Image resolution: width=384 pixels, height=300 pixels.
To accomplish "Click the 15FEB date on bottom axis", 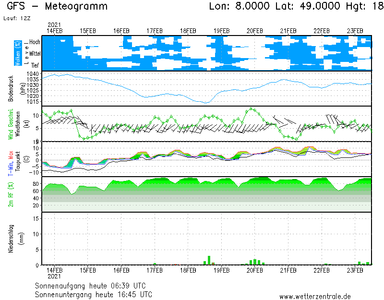I will (x=88, y=270).
